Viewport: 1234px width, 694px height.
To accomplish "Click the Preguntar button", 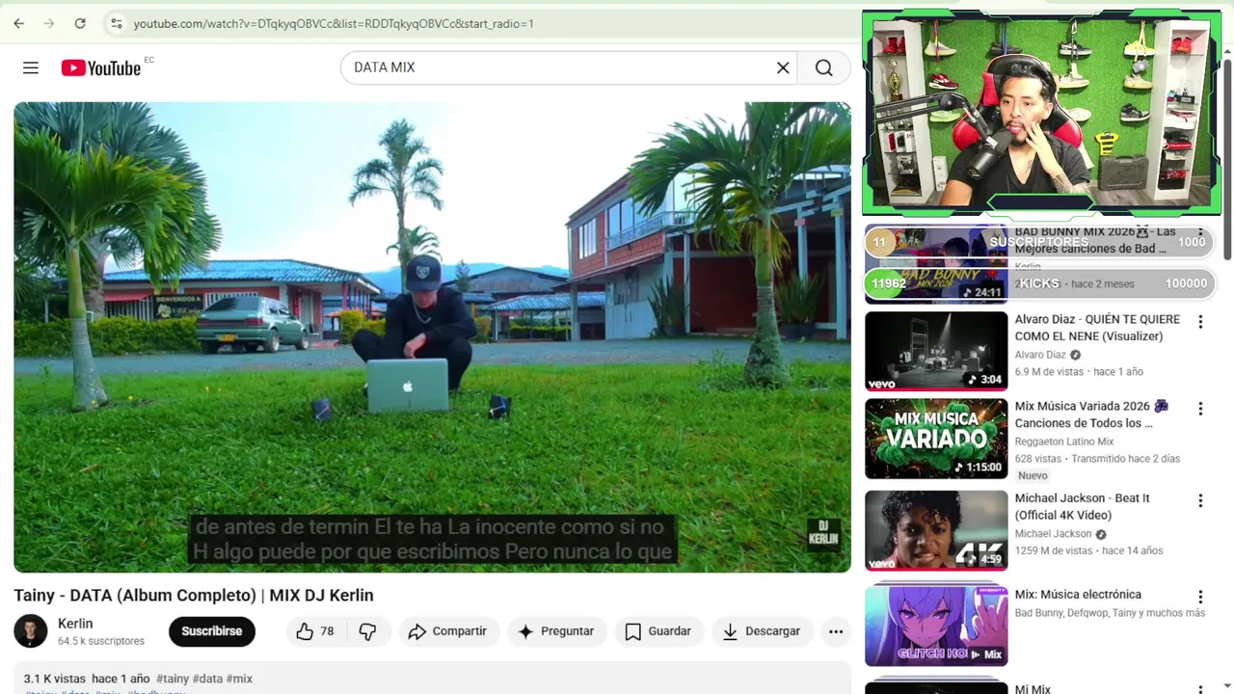I will pos(556,631).
